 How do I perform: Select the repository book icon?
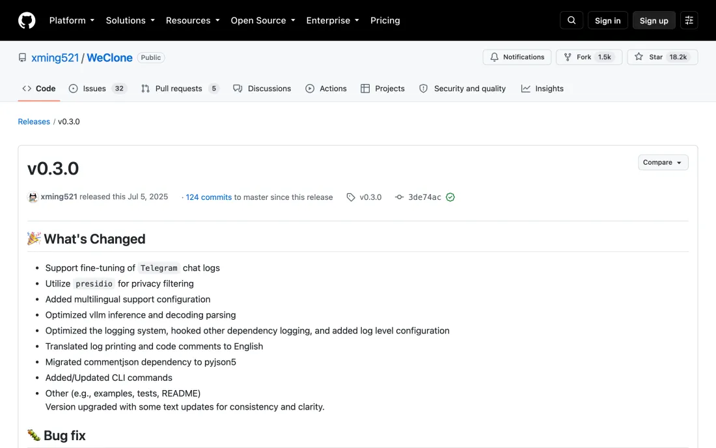(x=22, y=57)
